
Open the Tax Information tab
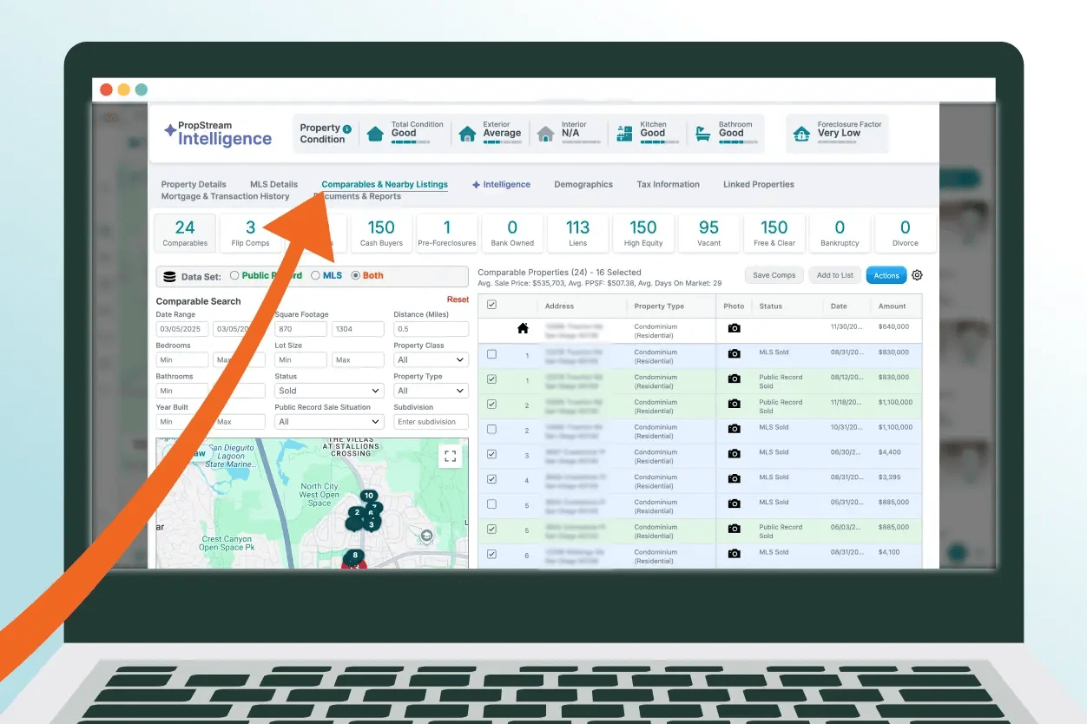click(x=668, y=184)
